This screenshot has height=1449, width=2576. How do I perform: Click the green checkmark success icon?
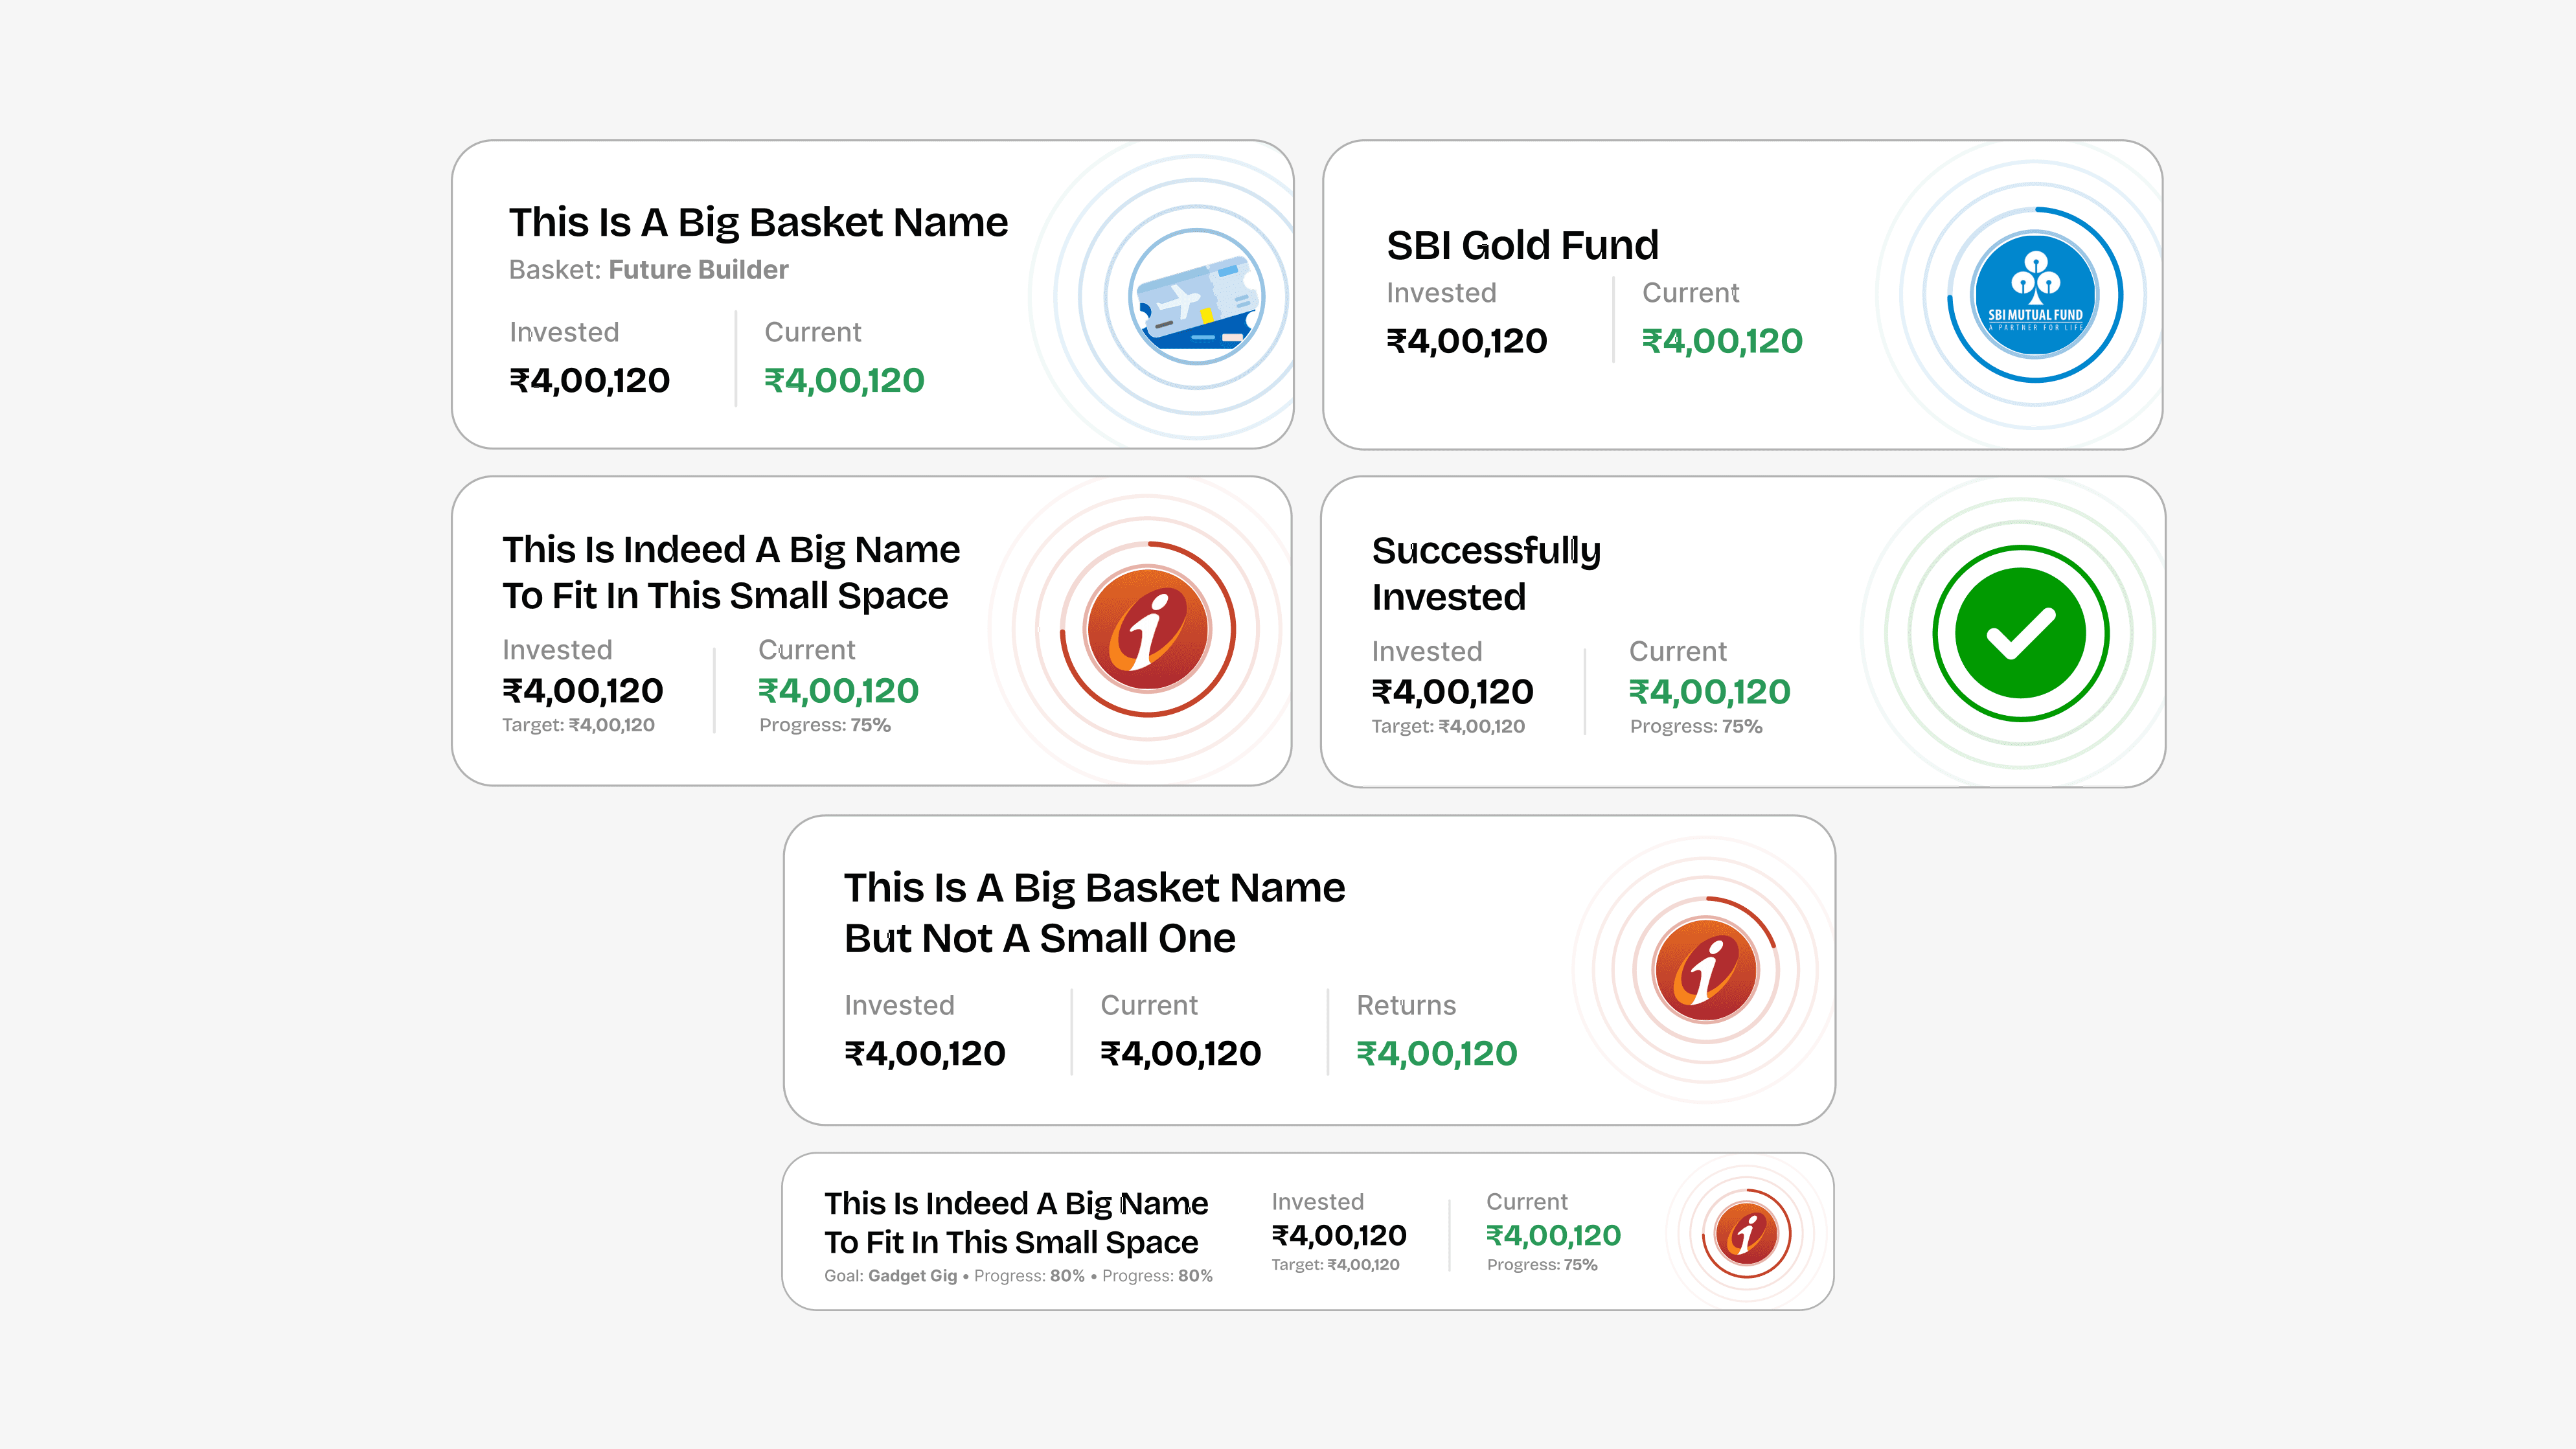[x=2020, y=633]
